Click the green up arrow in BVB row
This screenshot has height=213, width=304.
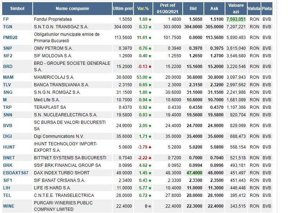[150, 126]
